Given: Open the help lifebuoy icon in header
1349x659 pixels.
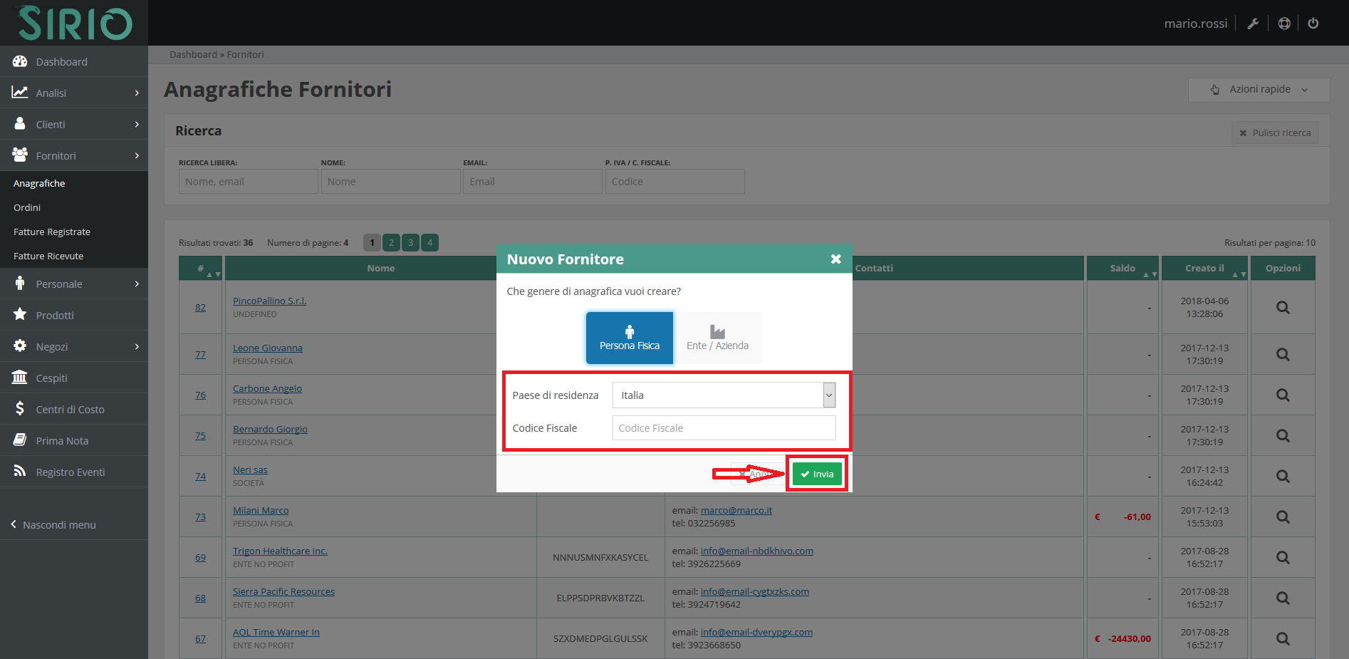Looking at the screenshot, I should click(x=1283, y=24).
